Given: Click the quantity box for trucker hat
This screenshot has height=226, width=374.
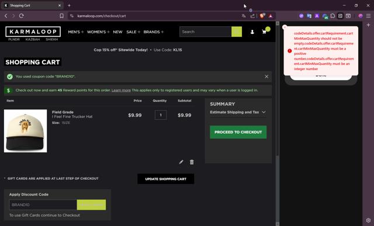Looking at the screenshot, I should click(x=161, y=115).
